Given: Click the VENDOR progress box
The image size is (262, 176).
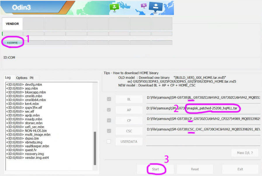Looking at the screenshot, I should [12, 24].
